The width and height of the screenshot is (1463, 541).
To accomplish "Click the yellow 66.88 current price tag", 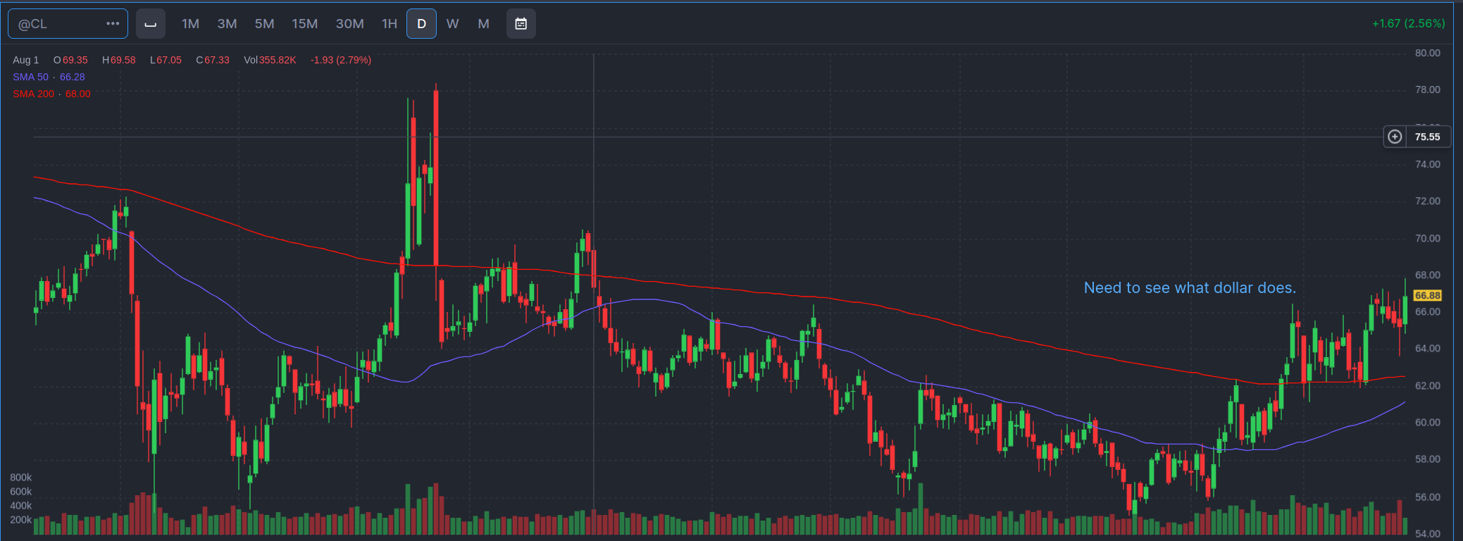I will pos(1427,296).
